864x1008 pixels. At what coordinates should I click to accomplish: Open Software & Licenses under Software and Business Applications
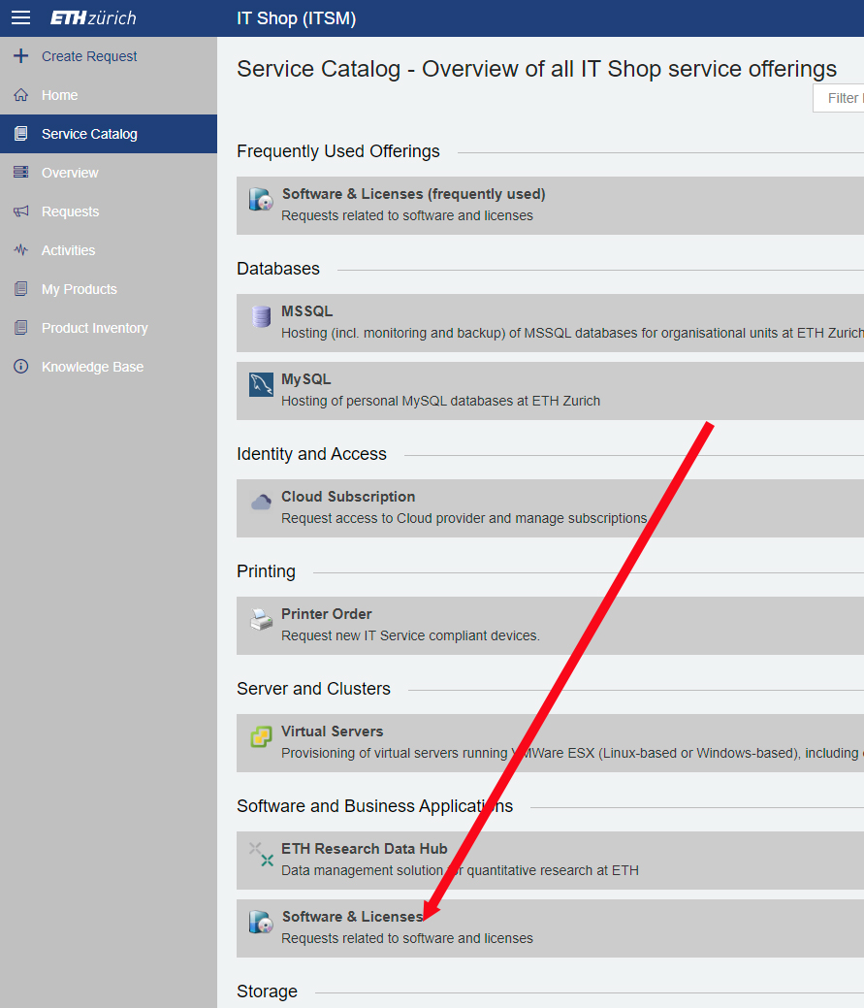(x=550, y=928)
